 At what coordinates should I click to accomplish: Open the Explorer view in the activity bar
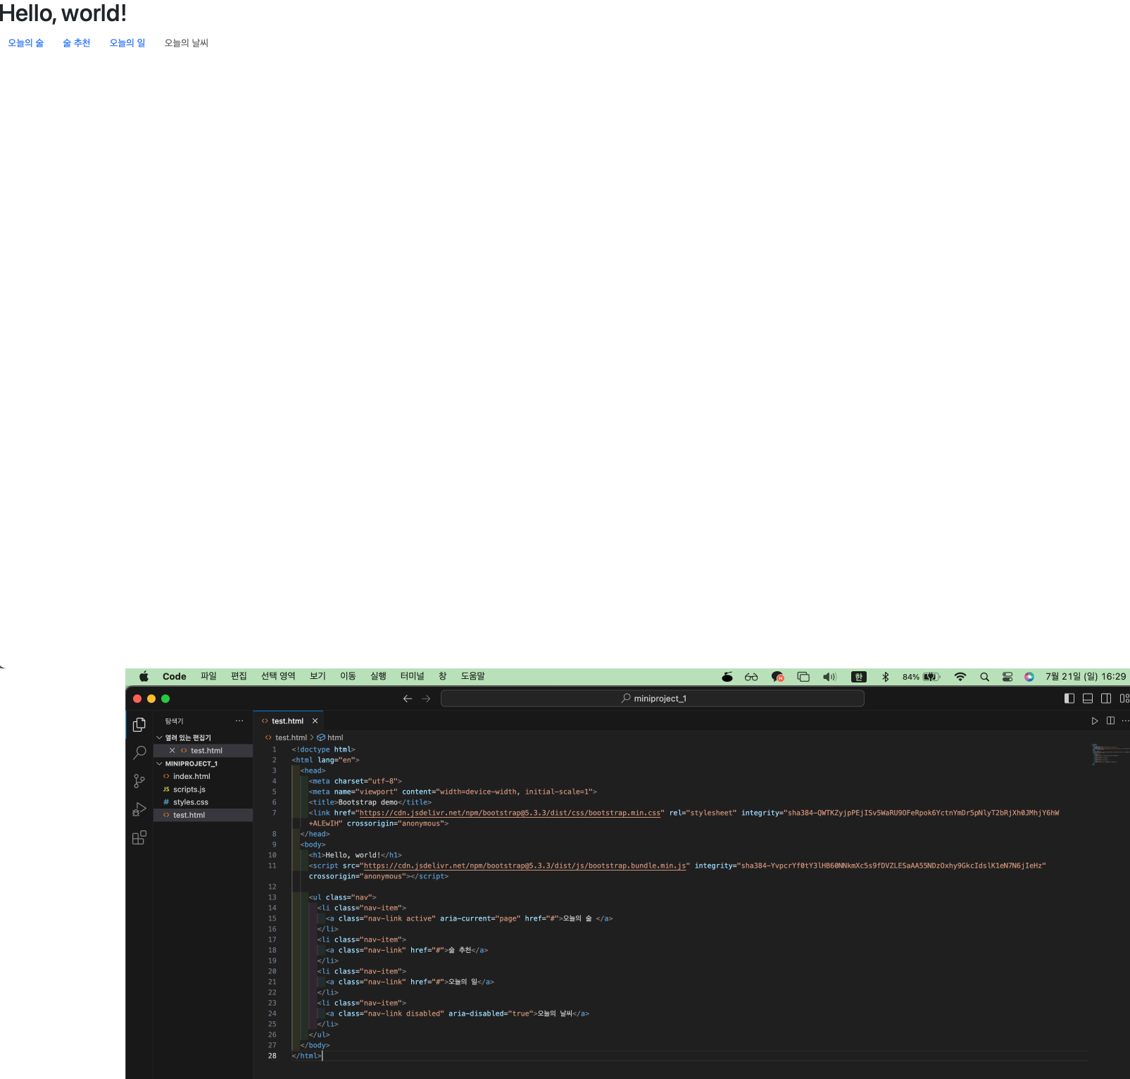click(x=139, y=725)
